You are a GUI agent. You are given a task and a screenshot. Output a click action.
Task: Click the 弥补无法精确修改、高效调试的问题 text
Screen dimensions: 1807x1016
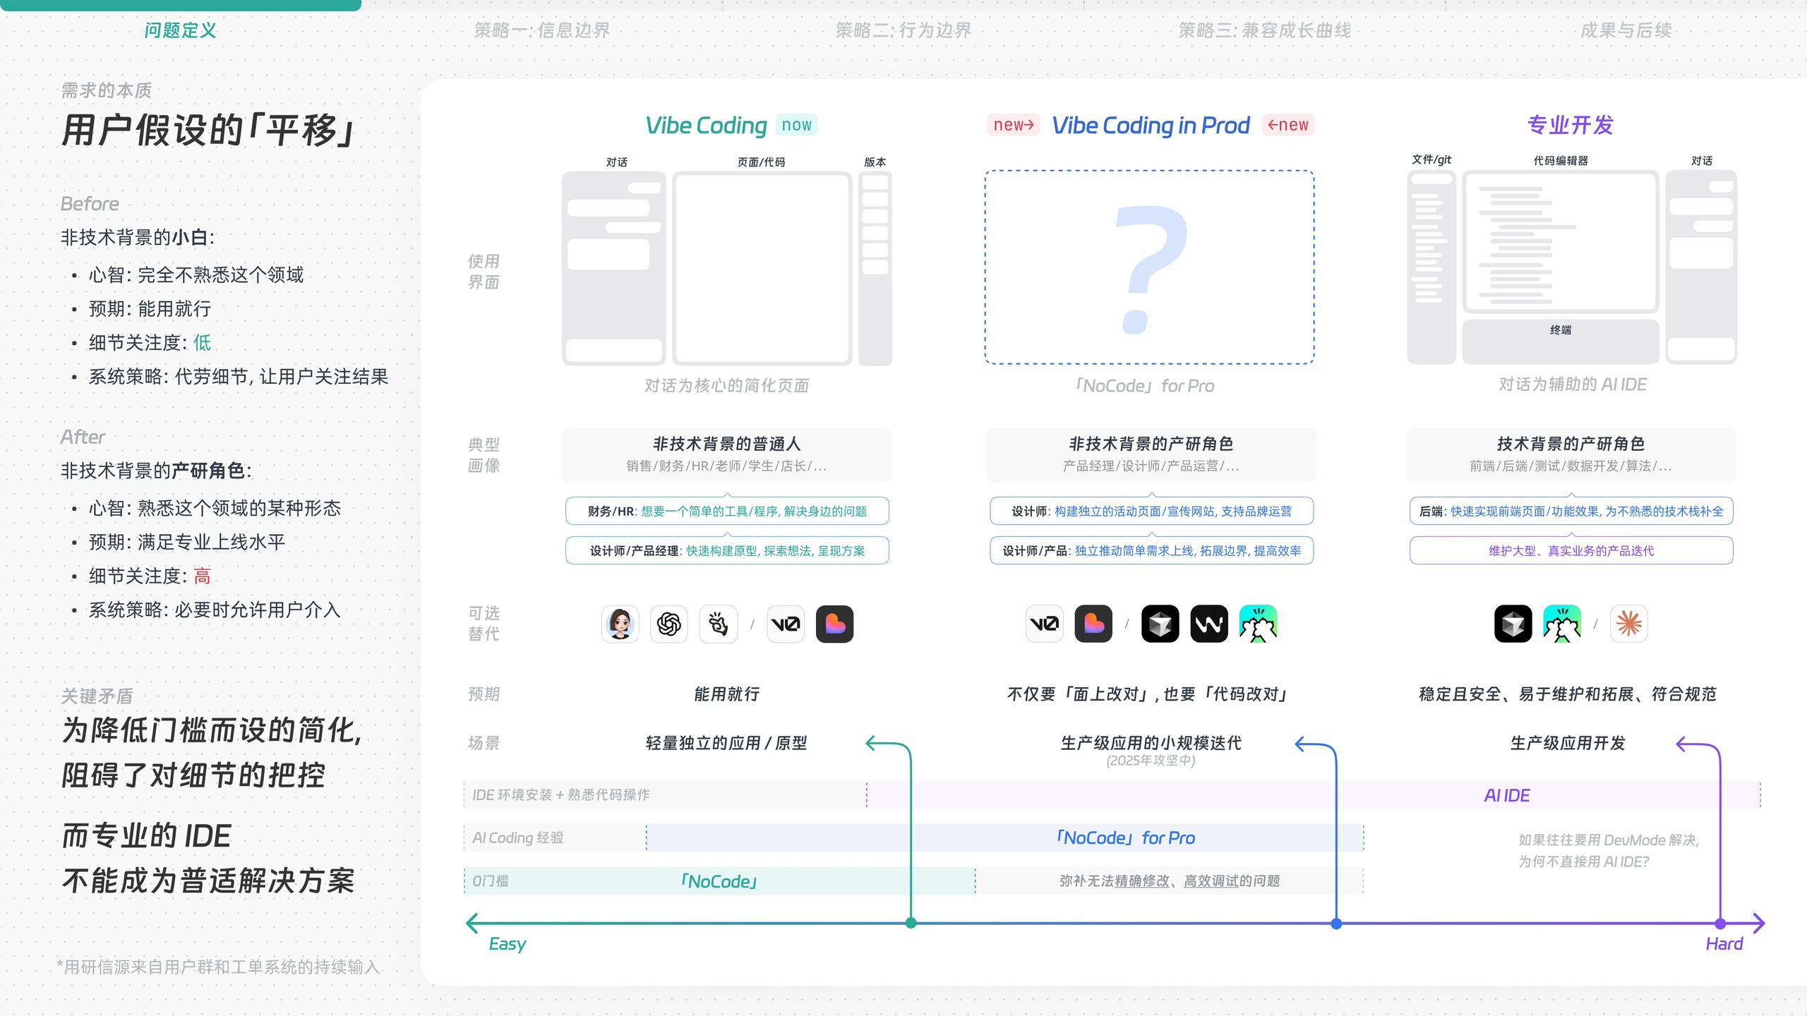pyautogui.click(x=1170, y=881)
